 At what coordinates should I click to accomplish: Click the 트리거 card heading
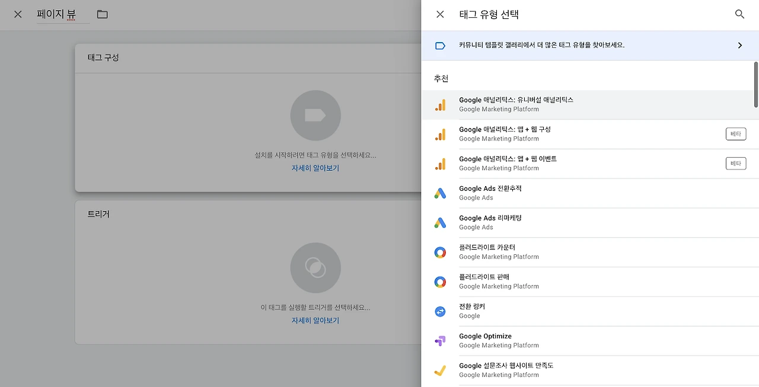pyautogui.click(x=98, y=214)
